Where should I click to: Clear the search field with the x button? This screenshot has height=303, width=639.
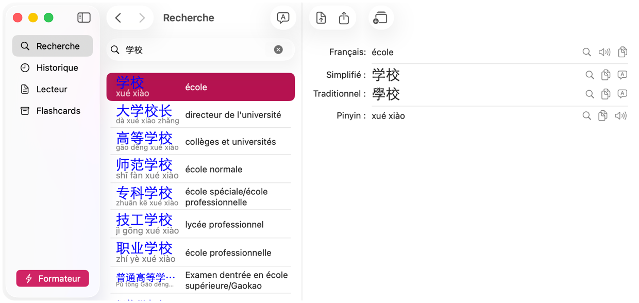pos(278,50)
